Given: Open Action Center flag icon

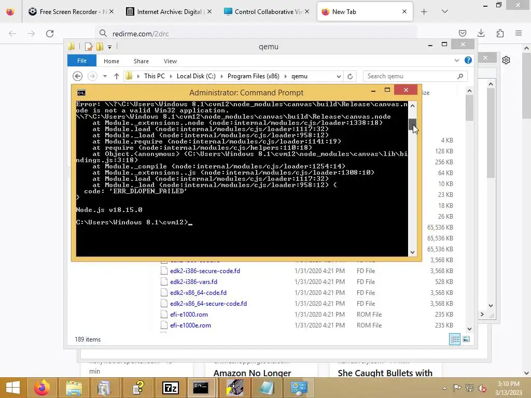Looking at the screenshot, I should point(457,388).
